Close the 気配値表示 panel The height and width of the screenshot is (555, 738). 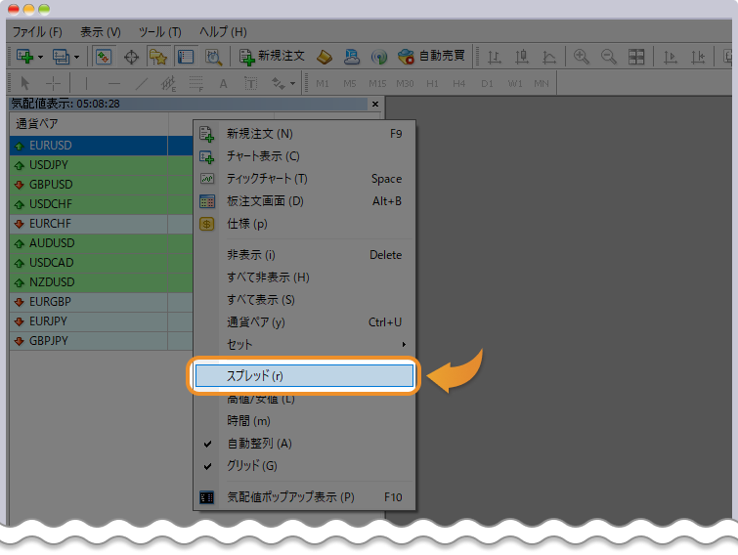375,104
